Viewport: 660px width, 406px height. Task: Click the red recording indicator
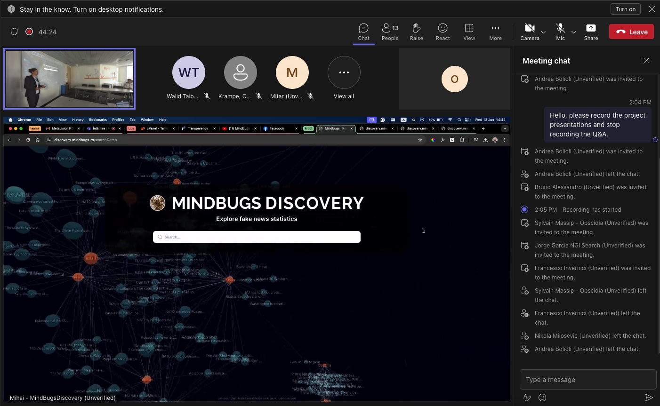pyautogui.click(x=29, y=32)
